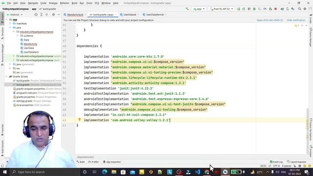Screen dimensions: 313x176
Task: Collapse the Gradle Scripts node
Action: pyautogui.click(x=6, y=76)
